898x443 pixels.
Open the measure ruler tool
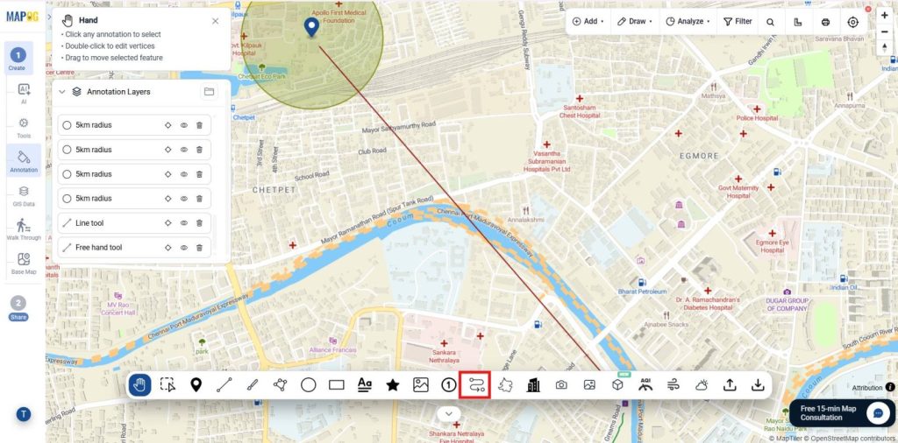click(x=798, y=22)
